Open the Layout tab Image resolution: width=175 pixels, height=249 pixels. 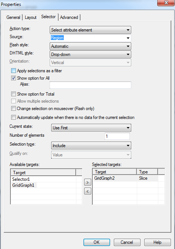[30, 17]
